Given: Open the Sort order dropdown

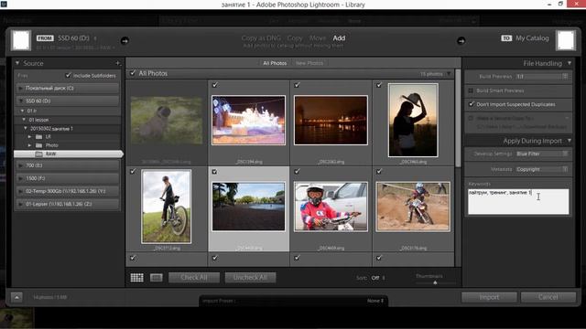Looking at the screenshot, I should pyautogui.click(x=377, y=278).
